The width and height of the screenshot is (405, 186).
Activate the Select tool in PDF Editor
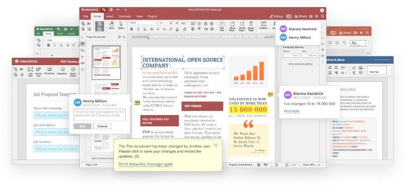[121, 25]
